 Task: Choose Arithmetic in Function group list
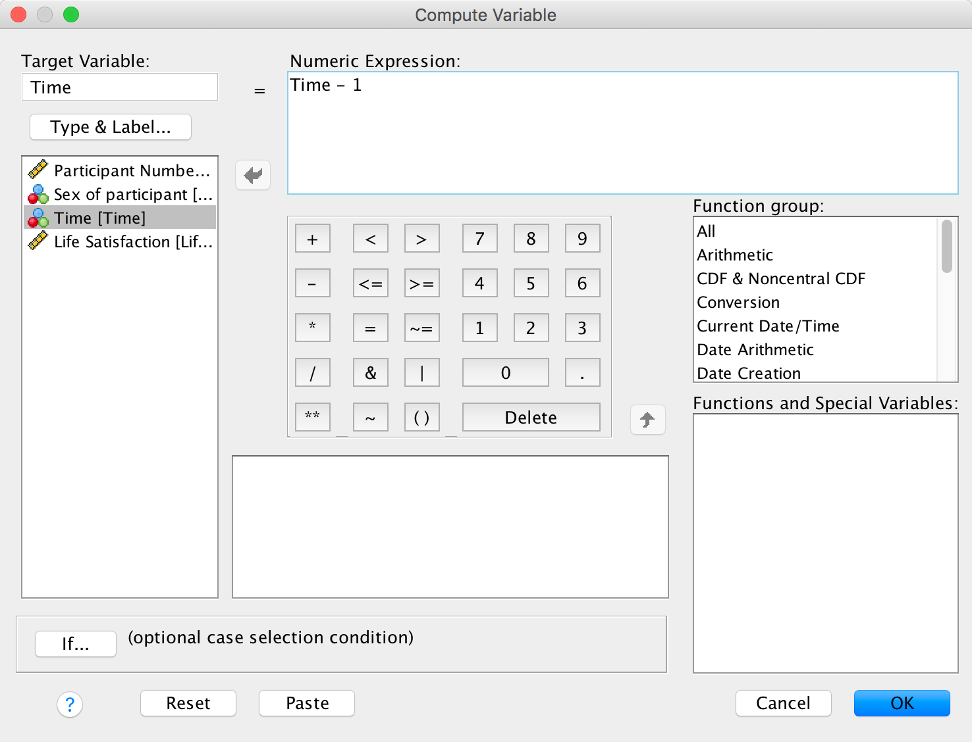click(x=735, y=255)
